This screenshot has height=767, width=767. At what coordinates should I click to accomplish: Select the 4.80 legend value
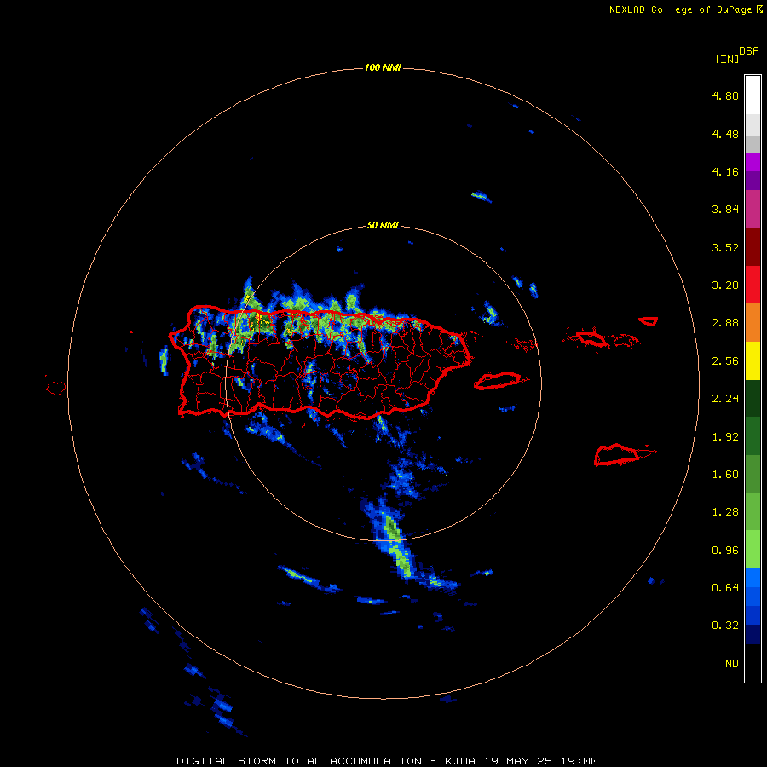(725, 95)
